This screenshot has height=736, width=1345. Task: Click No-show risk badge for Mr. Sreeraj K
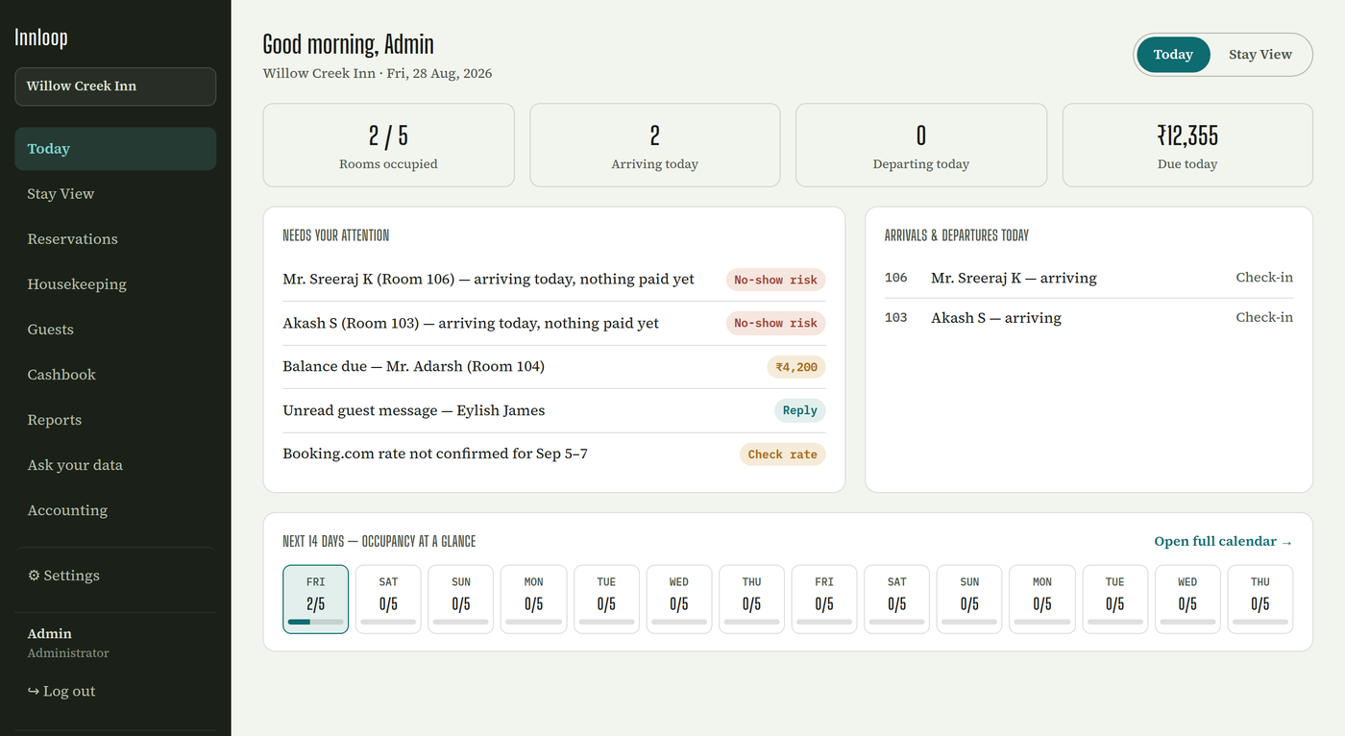(775, 280)
